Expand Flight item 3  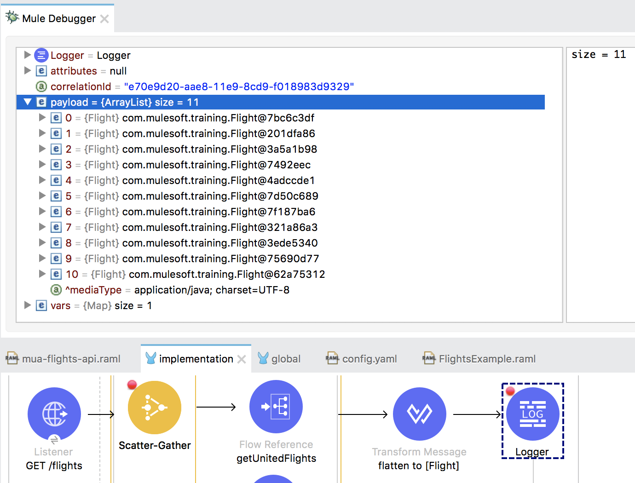pyautogui.click(x=42, y=164)
